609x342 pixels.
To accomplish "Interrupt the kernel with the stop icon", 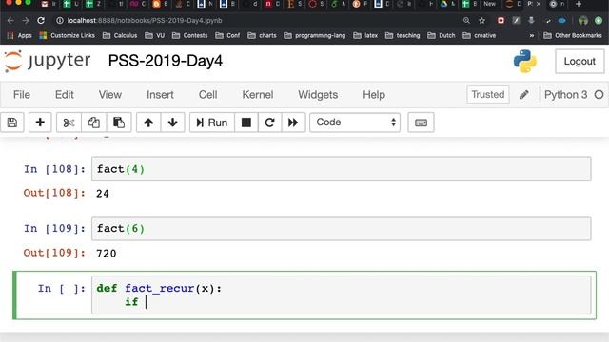I will click(246, 123).
